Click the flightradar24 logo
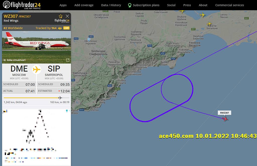Image resolution: width=257 pixels, height=166 pixels. point(22,5)
